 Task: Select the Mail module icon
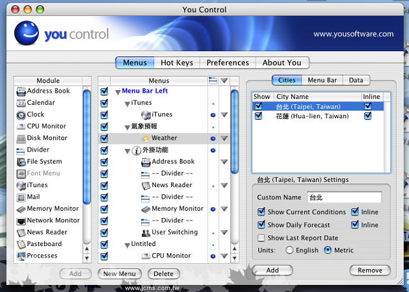21,197
